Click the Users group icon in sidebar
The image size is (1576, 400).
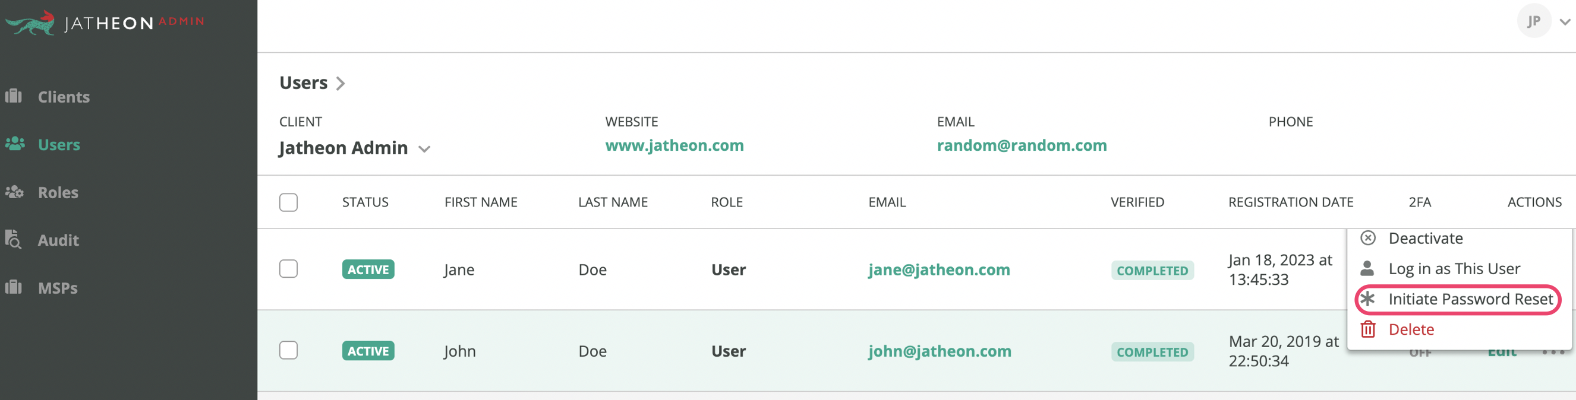click(x=15, y=144)
